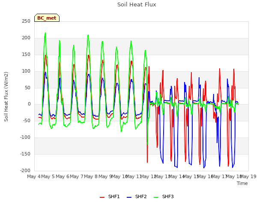Click the 50 y-axis tick label

point(27,88)
